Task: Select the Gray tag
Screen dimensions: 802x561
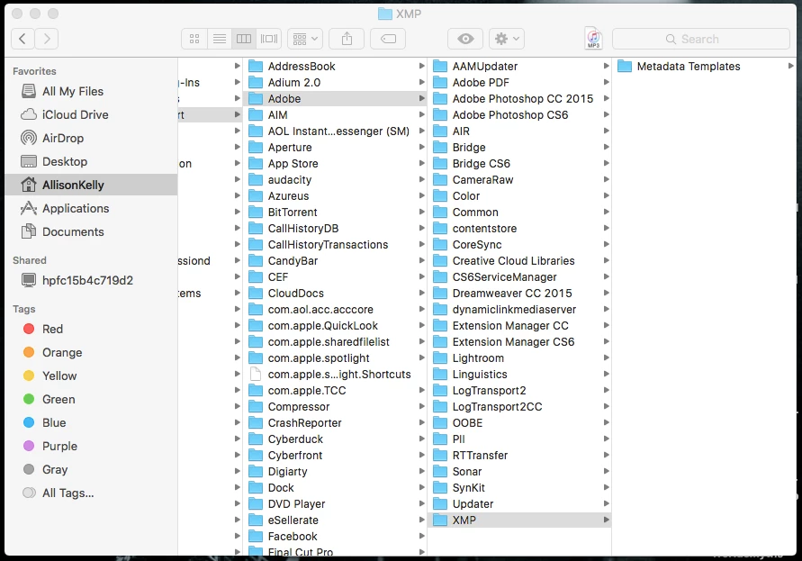Action: (x=91, y=470)
